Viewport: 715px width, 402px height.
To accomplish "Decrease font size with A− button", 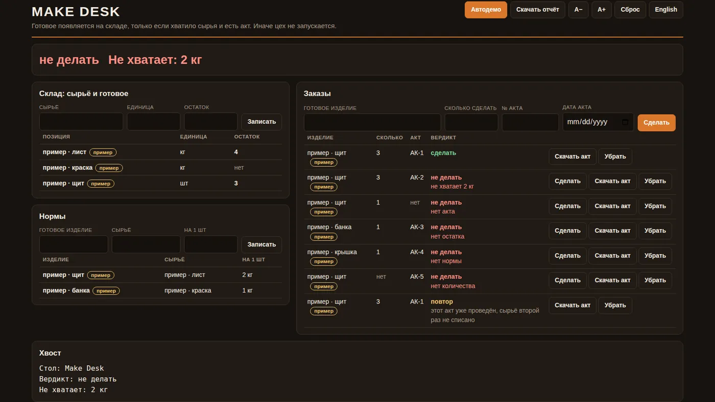I will point(578,10).
